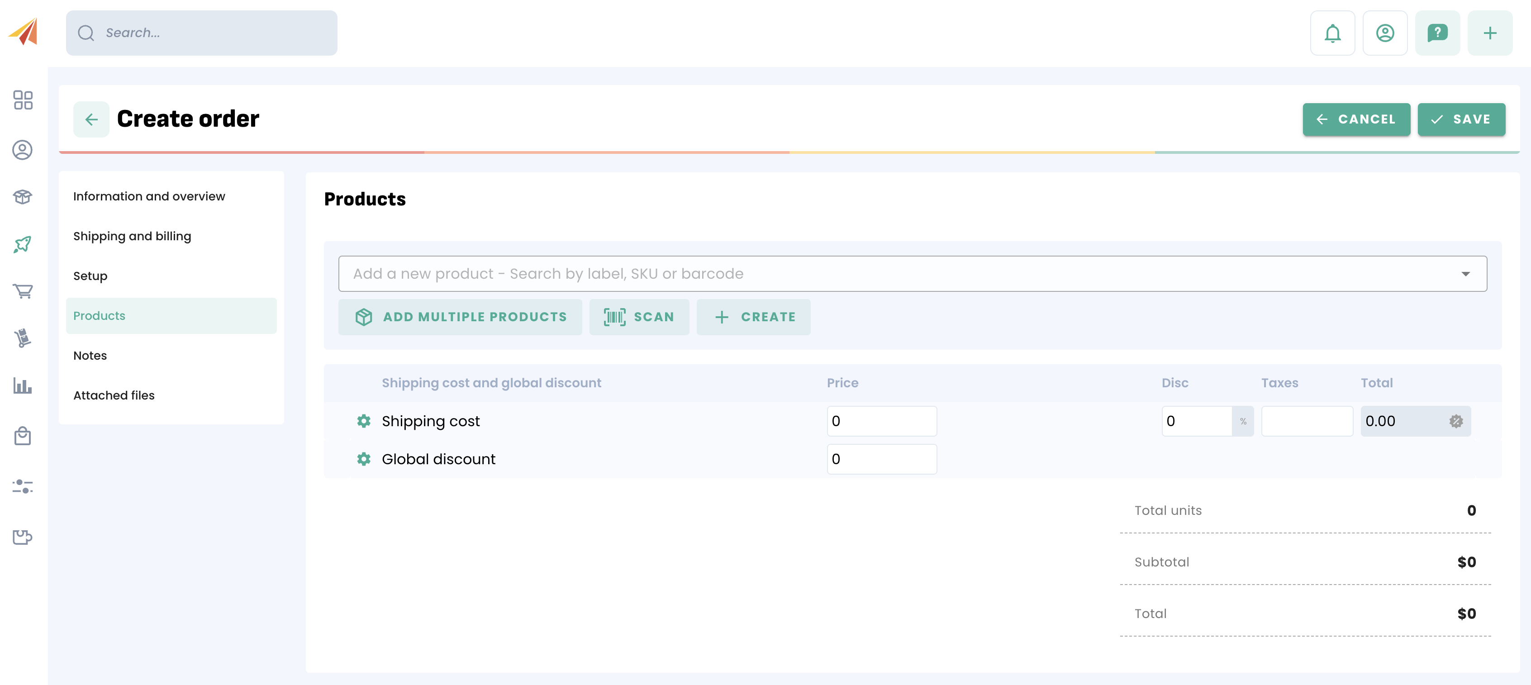Click the Global discount gear icon

[x=364, y=459]
